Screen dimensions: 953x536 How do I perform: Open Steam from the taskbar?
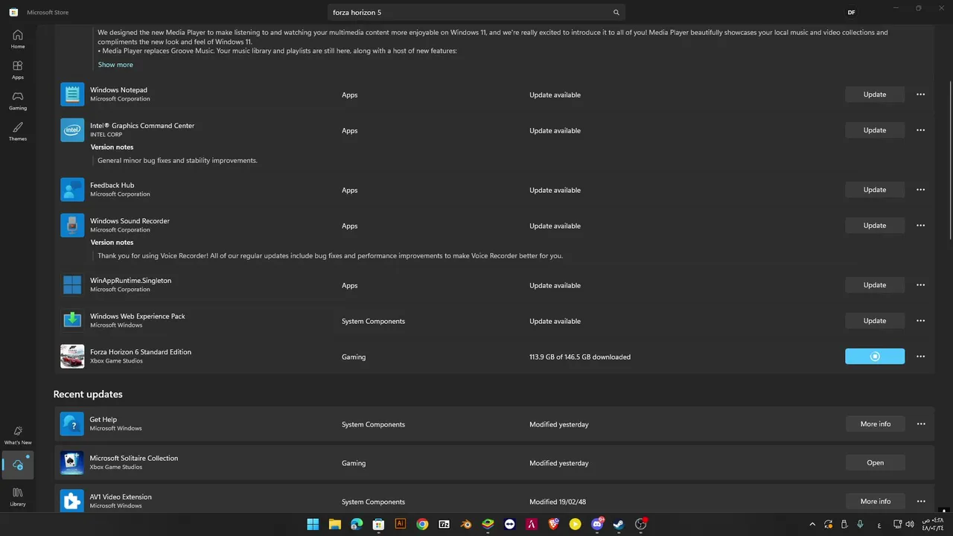tap(619, 524)
